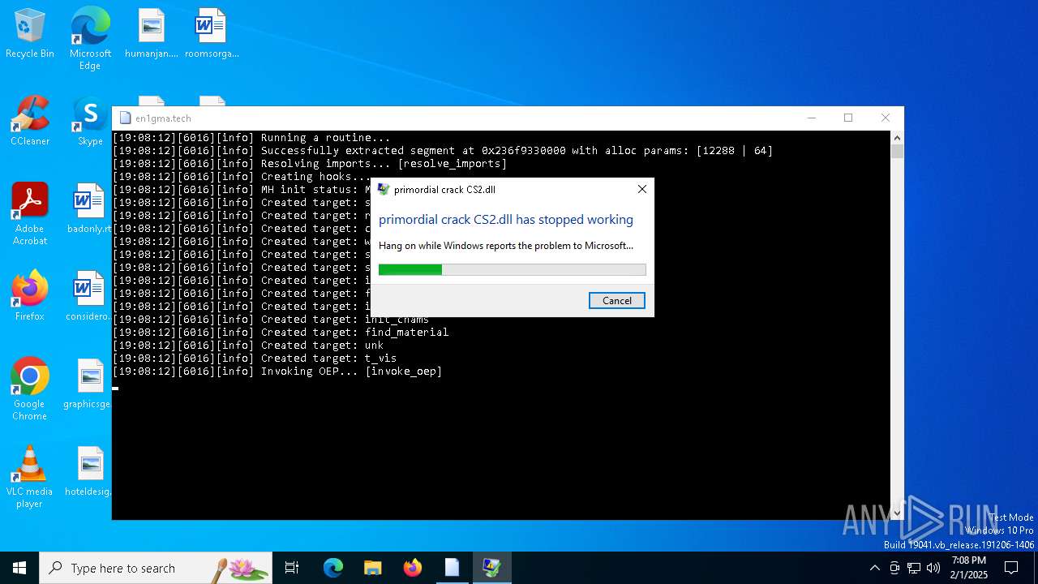Click the 'Created target: unk' log line

(248, 346)
